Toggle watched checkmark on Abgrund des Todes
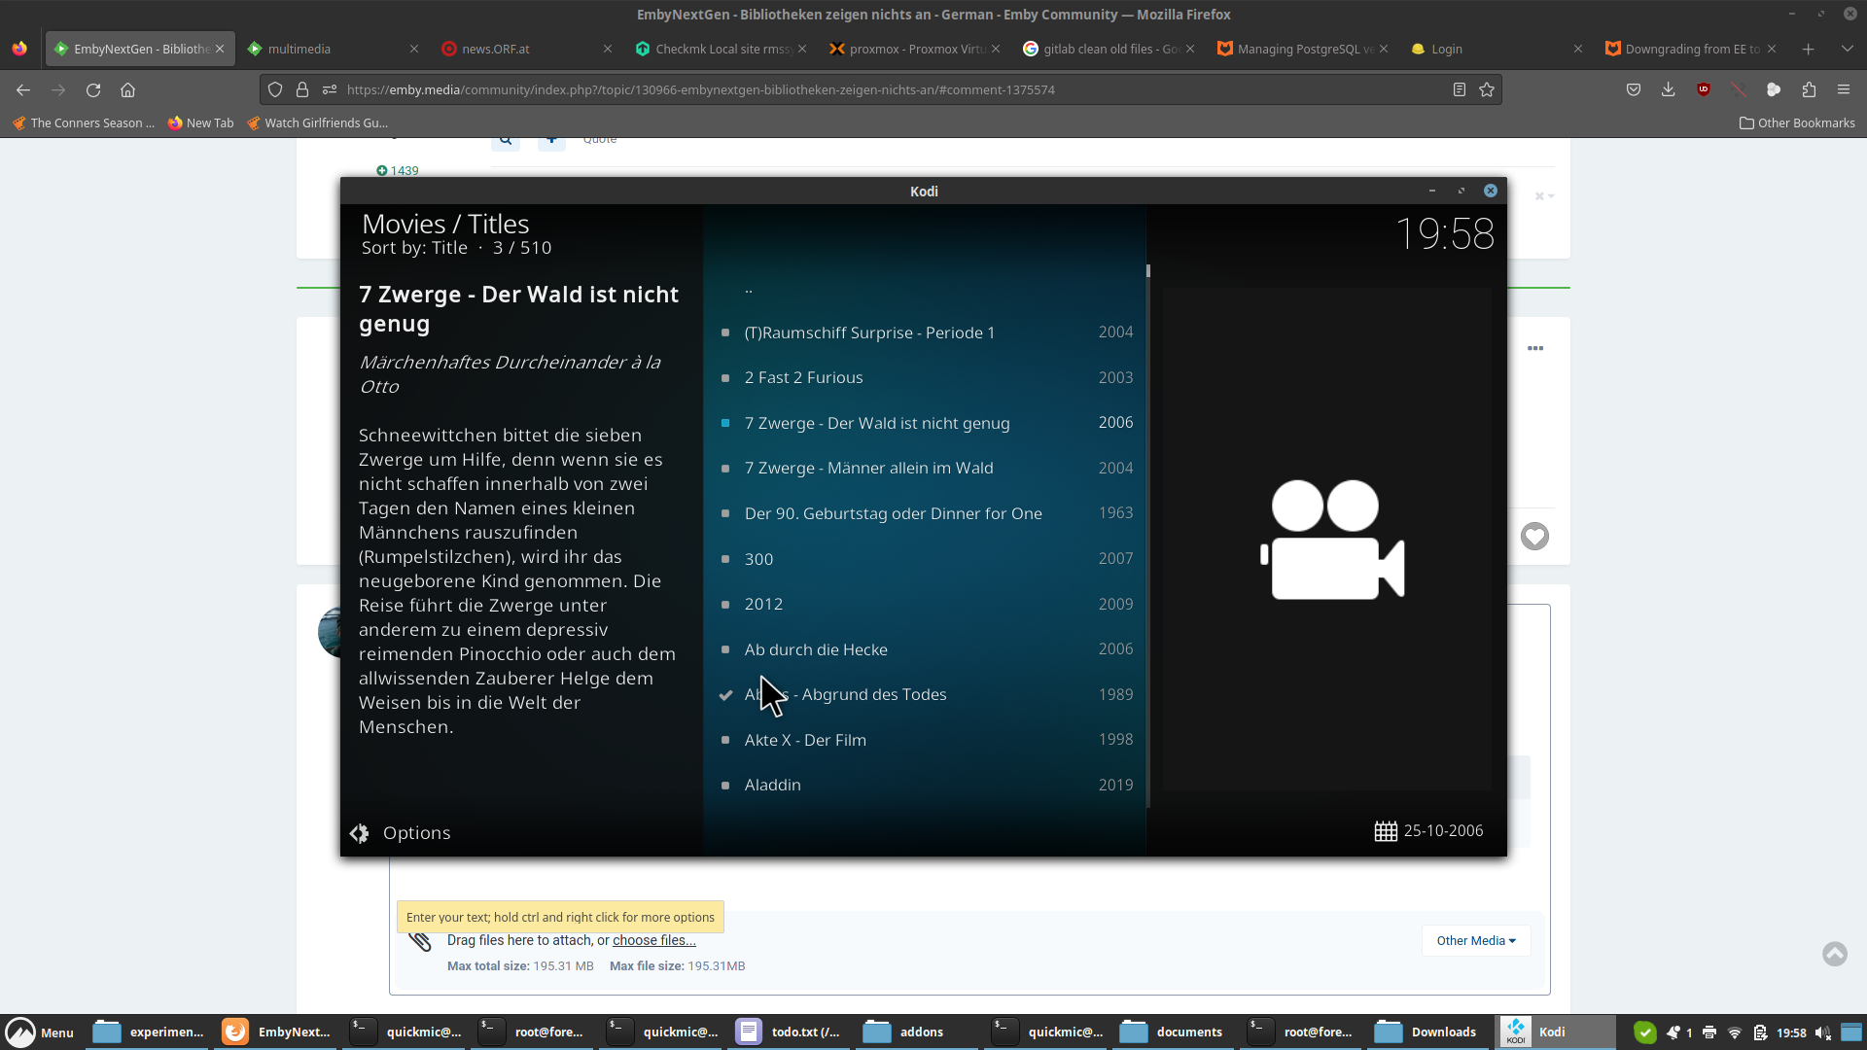This screenshot has height=1050, width=1867. [x=725, y=695]
